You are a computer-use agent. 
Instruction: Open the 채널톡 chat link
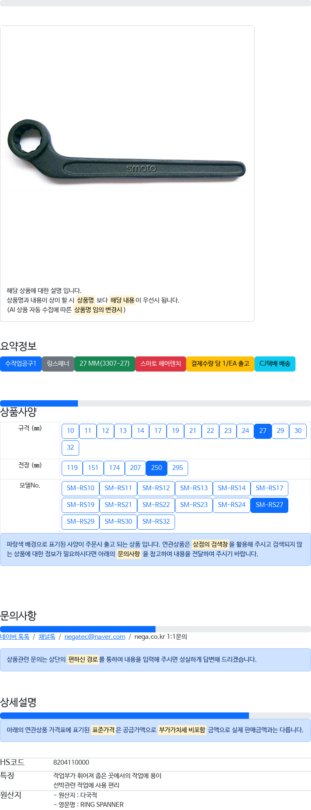[x=47, y=637]
